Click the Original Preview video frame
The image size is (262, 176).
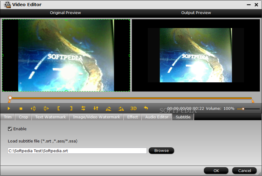click(66, 56)
